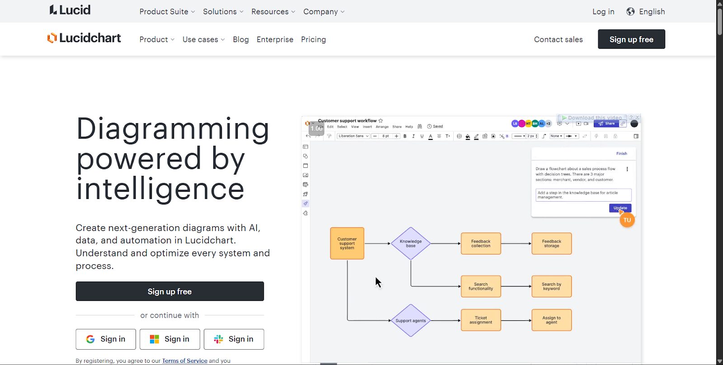The height and width of the screenshot is (365, 723).
Task: Open the shapes panel icon in left sidebar
Action: [x=305, y=156]
